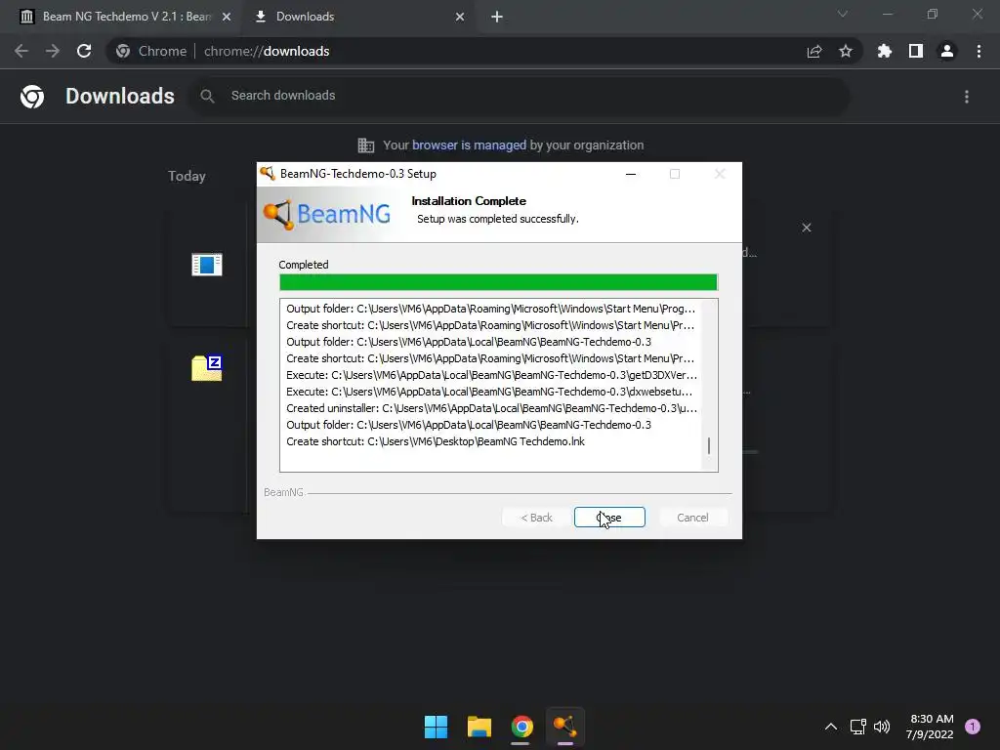Click the installer file icon in the downloads list
The image size is (1000, 750).
[207, 264]
